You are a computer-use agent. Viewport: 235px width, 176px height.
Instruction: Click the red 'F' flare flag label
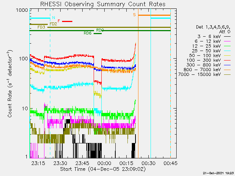59,21
